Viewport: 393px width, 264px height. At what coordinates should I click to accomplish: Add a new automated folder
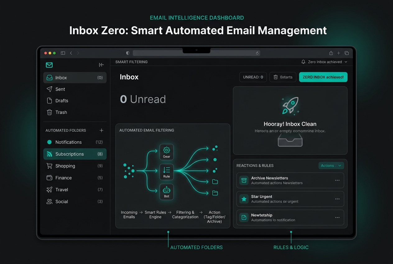[101, 130]
